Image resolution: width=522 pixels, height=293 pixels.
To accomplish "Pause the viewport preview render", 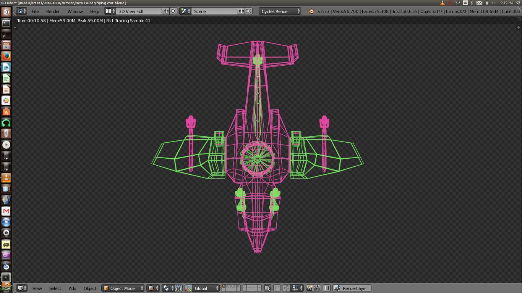I will pyautogui.click(x=327, y=288).
